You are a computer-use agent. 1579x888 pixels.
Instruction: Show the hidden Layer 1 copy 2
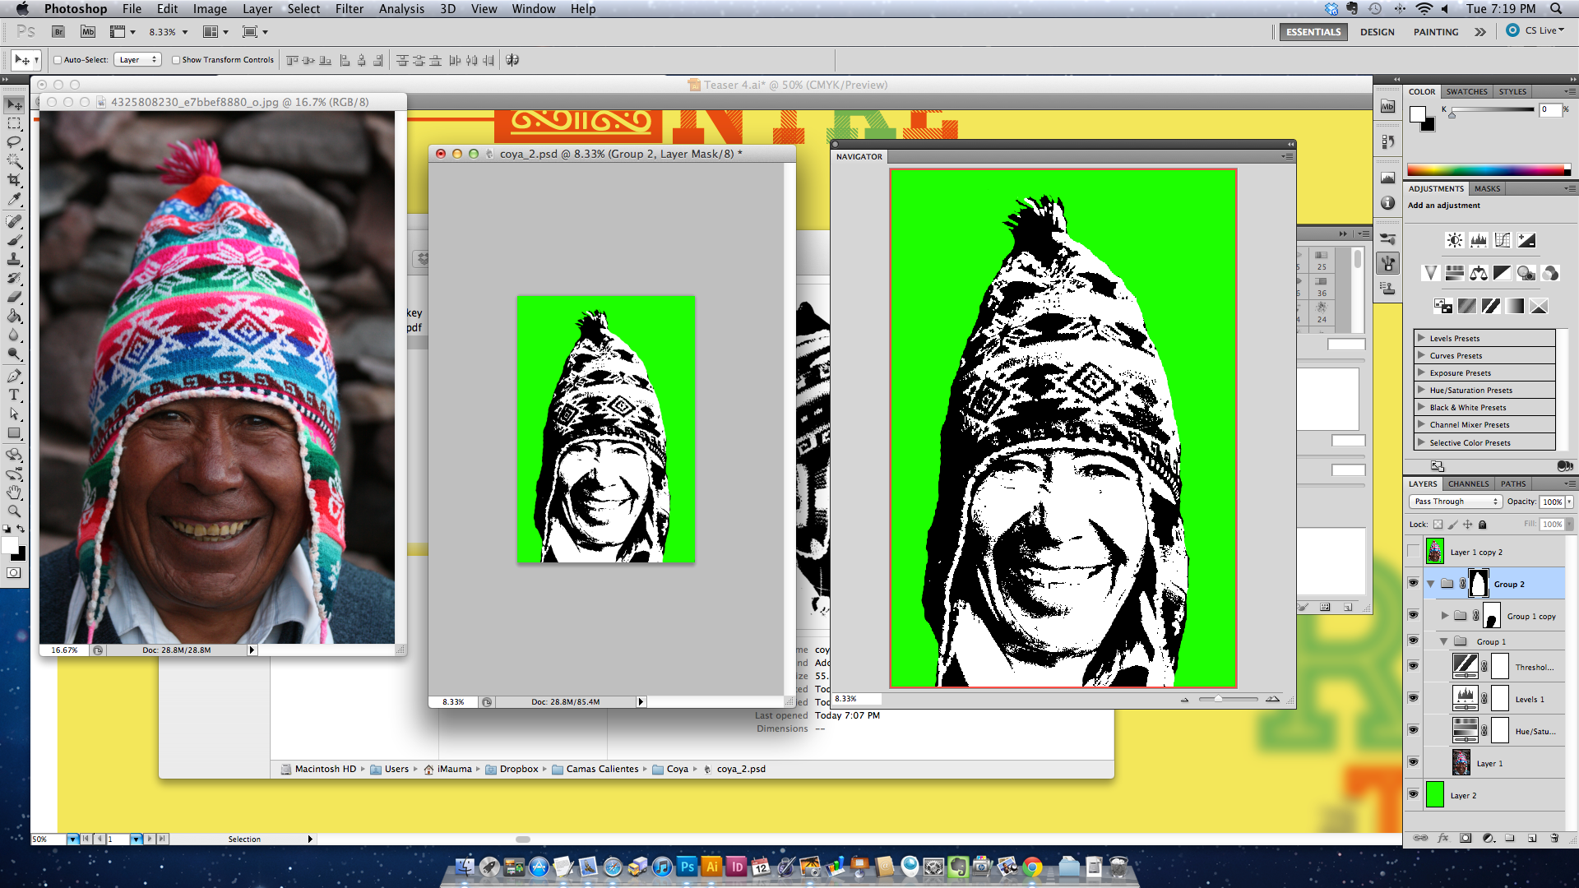tap(1414, 552)
